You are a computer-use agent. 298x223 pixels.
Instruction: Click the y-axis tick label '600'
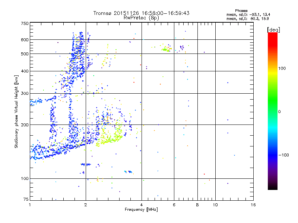click(25, 40)
